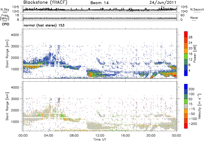
Task: Pick the gray segment of the velocity colorbar
Action: coord(186,106)
